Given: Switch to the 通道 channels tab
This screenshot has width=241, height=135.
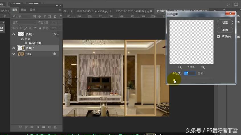Looking at the screenshot, I should tap(24, 10).
